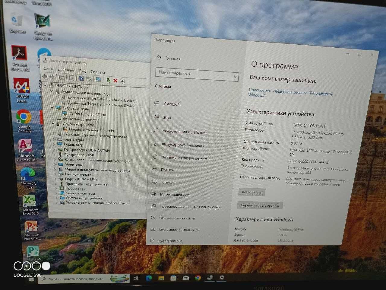This screenshot has width=386, height=290.
Task: Click the blue question-mark Help toolbar icon
Action: pos(81,78)
